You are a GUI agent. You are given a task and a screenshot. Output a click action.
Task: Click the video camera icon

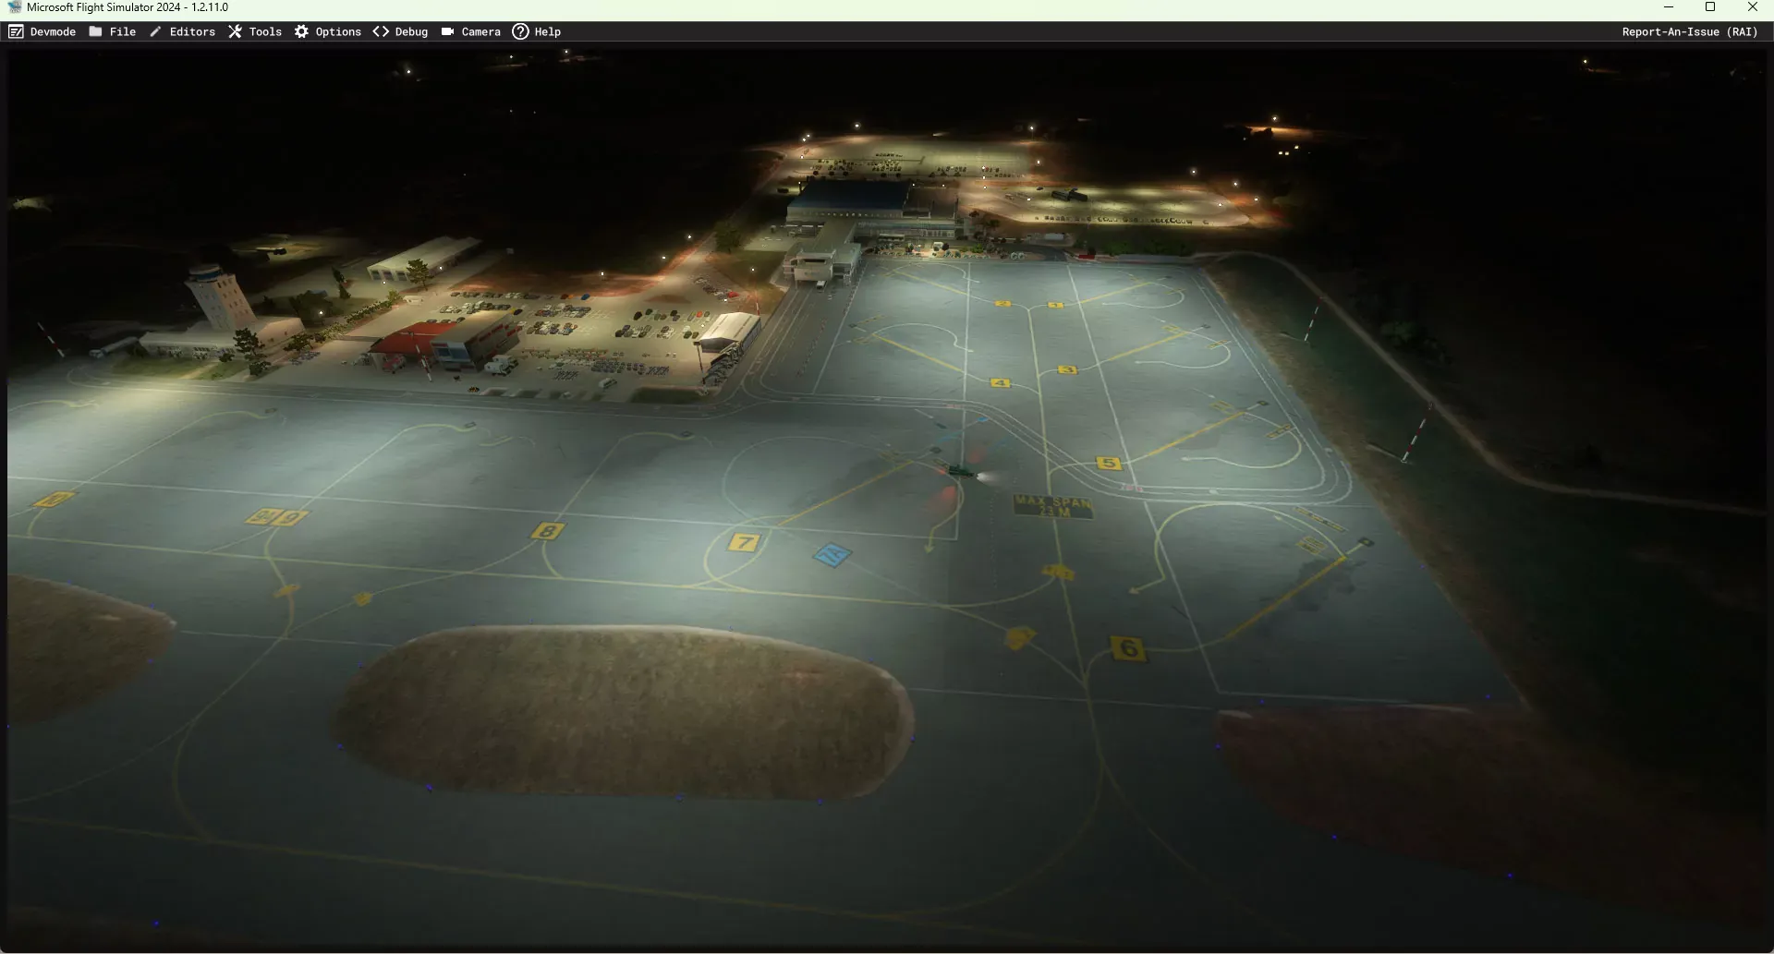447,31
